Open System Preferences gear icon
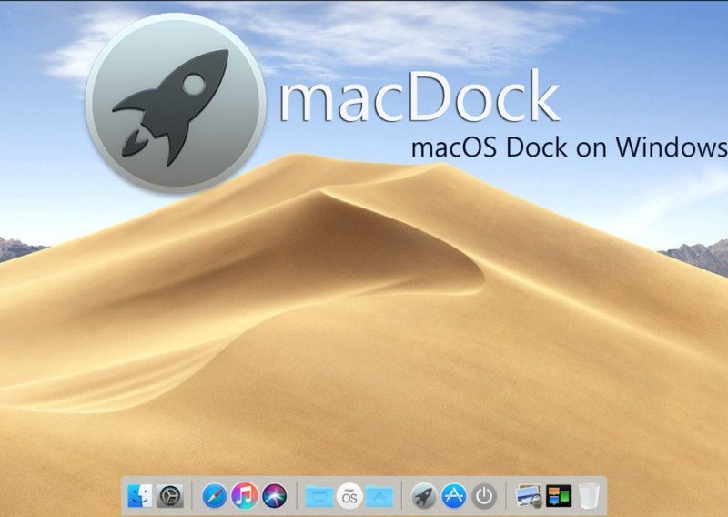Viewport: 728px width, 517px height. coord(170,496)
